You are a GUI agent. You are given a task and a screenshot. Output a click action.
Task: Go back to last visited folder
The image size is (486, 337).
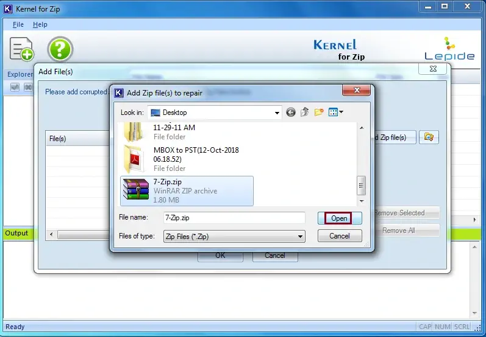pos(290,112)
